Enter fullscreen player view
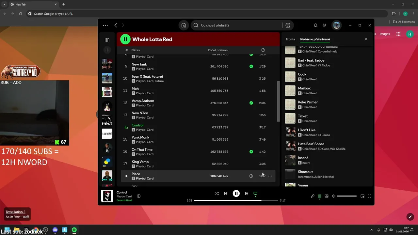The width and height of the screenshot is (418, 235). [x=369, y=196]
